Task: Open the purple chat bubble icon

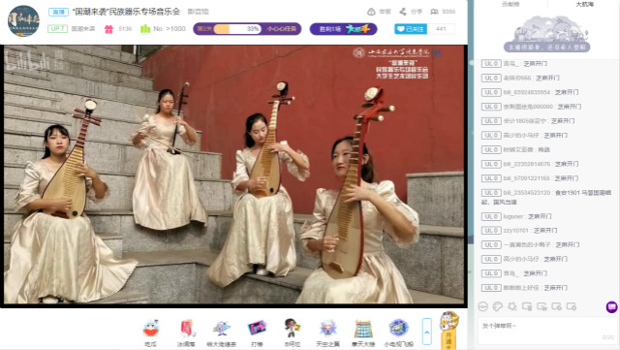Action: click(x=611, y=306)
